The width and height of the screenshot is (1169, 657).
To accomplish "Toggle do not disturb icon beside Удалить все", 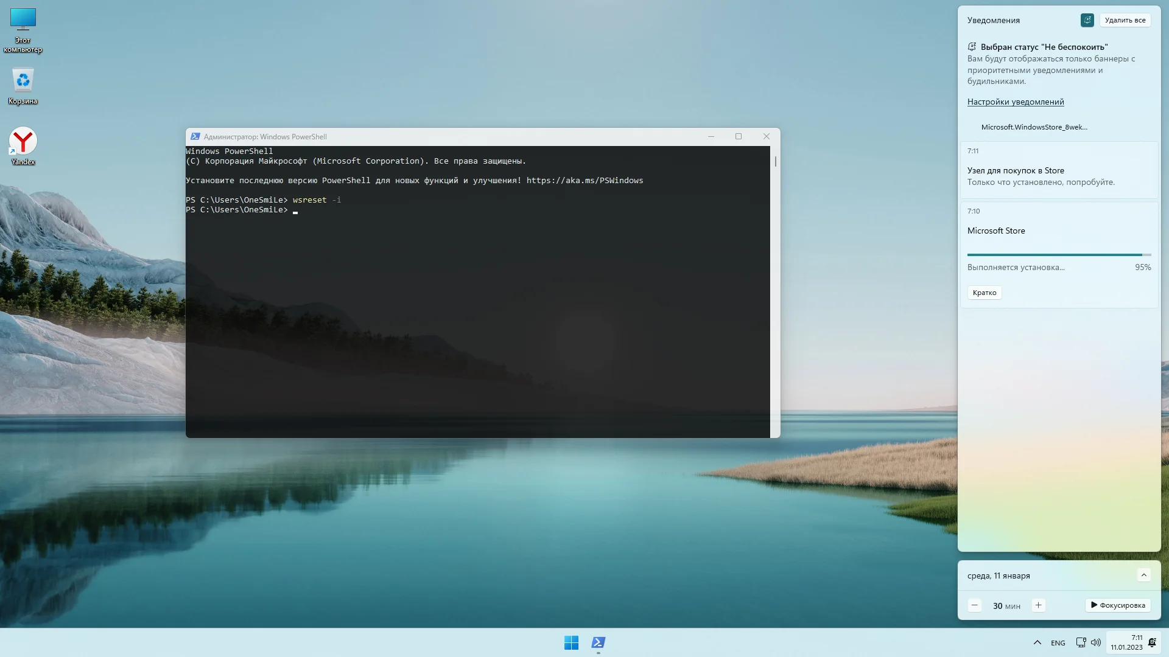I will point(1087,20).
